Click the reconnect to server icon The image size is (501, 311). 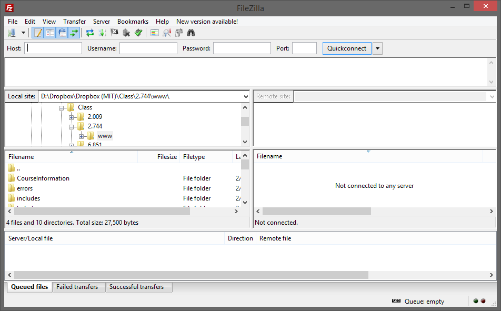(x=138, y=33)
